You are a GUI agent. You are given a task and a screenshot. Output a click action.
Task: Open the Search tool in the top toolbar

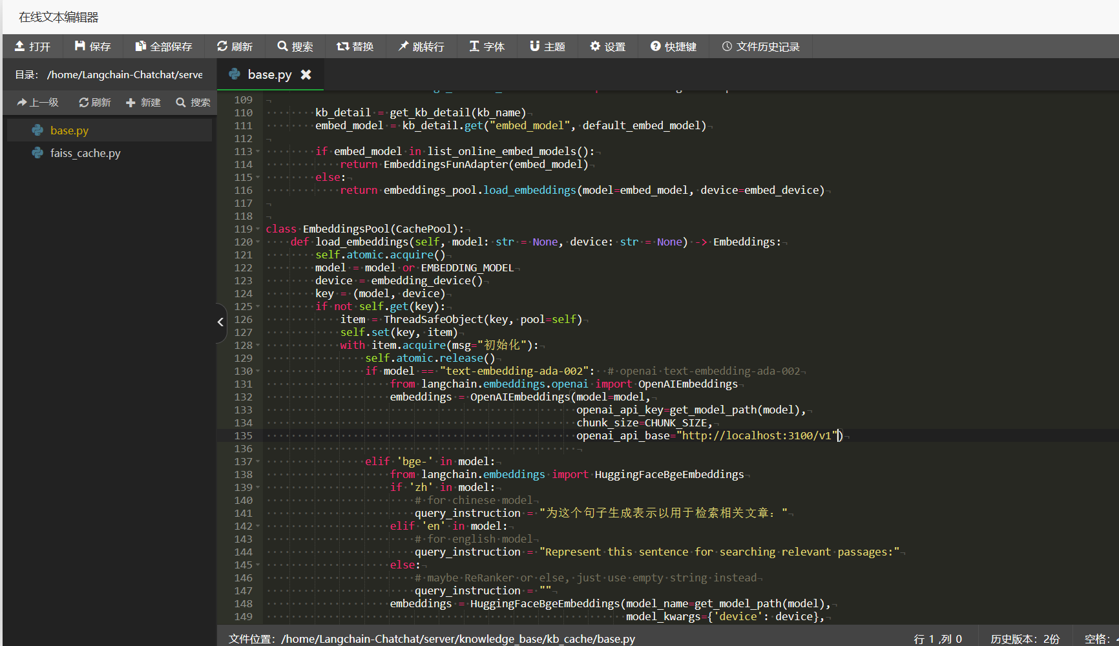click(x=295, y=47)
